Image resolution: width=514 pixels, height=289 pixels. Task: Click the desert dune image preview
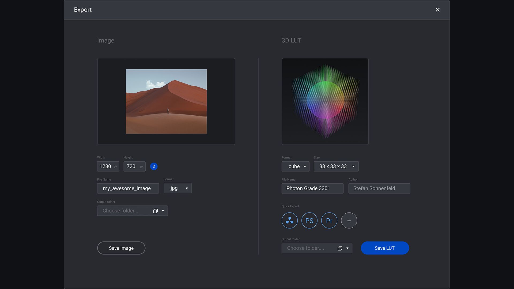(166, 101)
